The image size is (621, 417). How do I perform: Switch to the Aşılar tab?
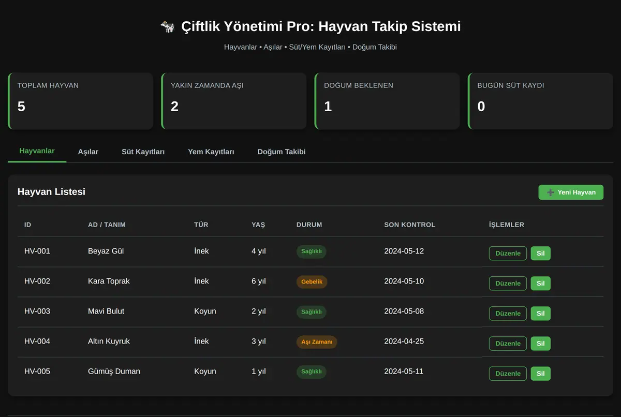click(x=88, y=152)
